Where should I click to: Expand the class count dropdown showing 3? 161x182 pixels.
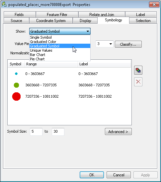click(x=111, y=44)
